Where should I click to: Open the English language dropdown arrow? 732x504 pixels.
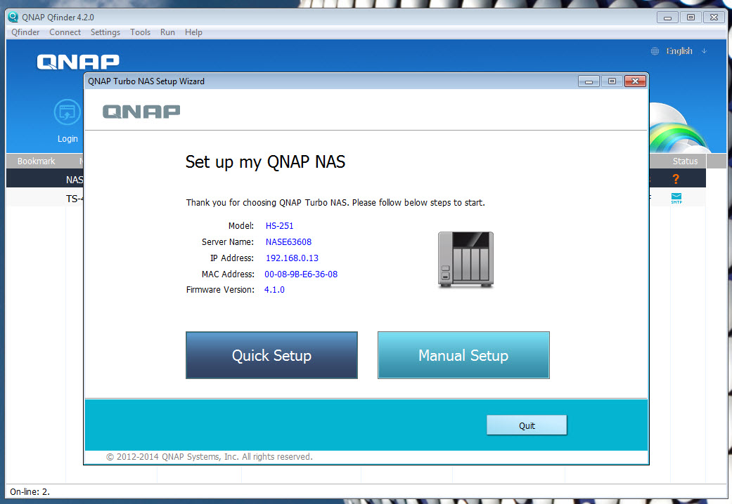pyautogui.click(x=704, y=51)
